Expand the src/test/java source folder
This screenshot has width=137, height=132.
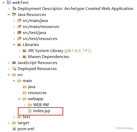click(14, 33)
